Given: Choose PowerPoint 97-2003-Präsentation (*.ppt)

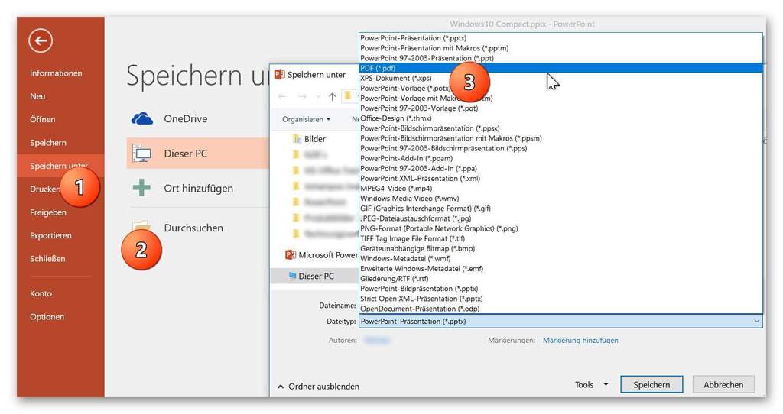Looking at the screenshot, I should (x=560, y=58).
